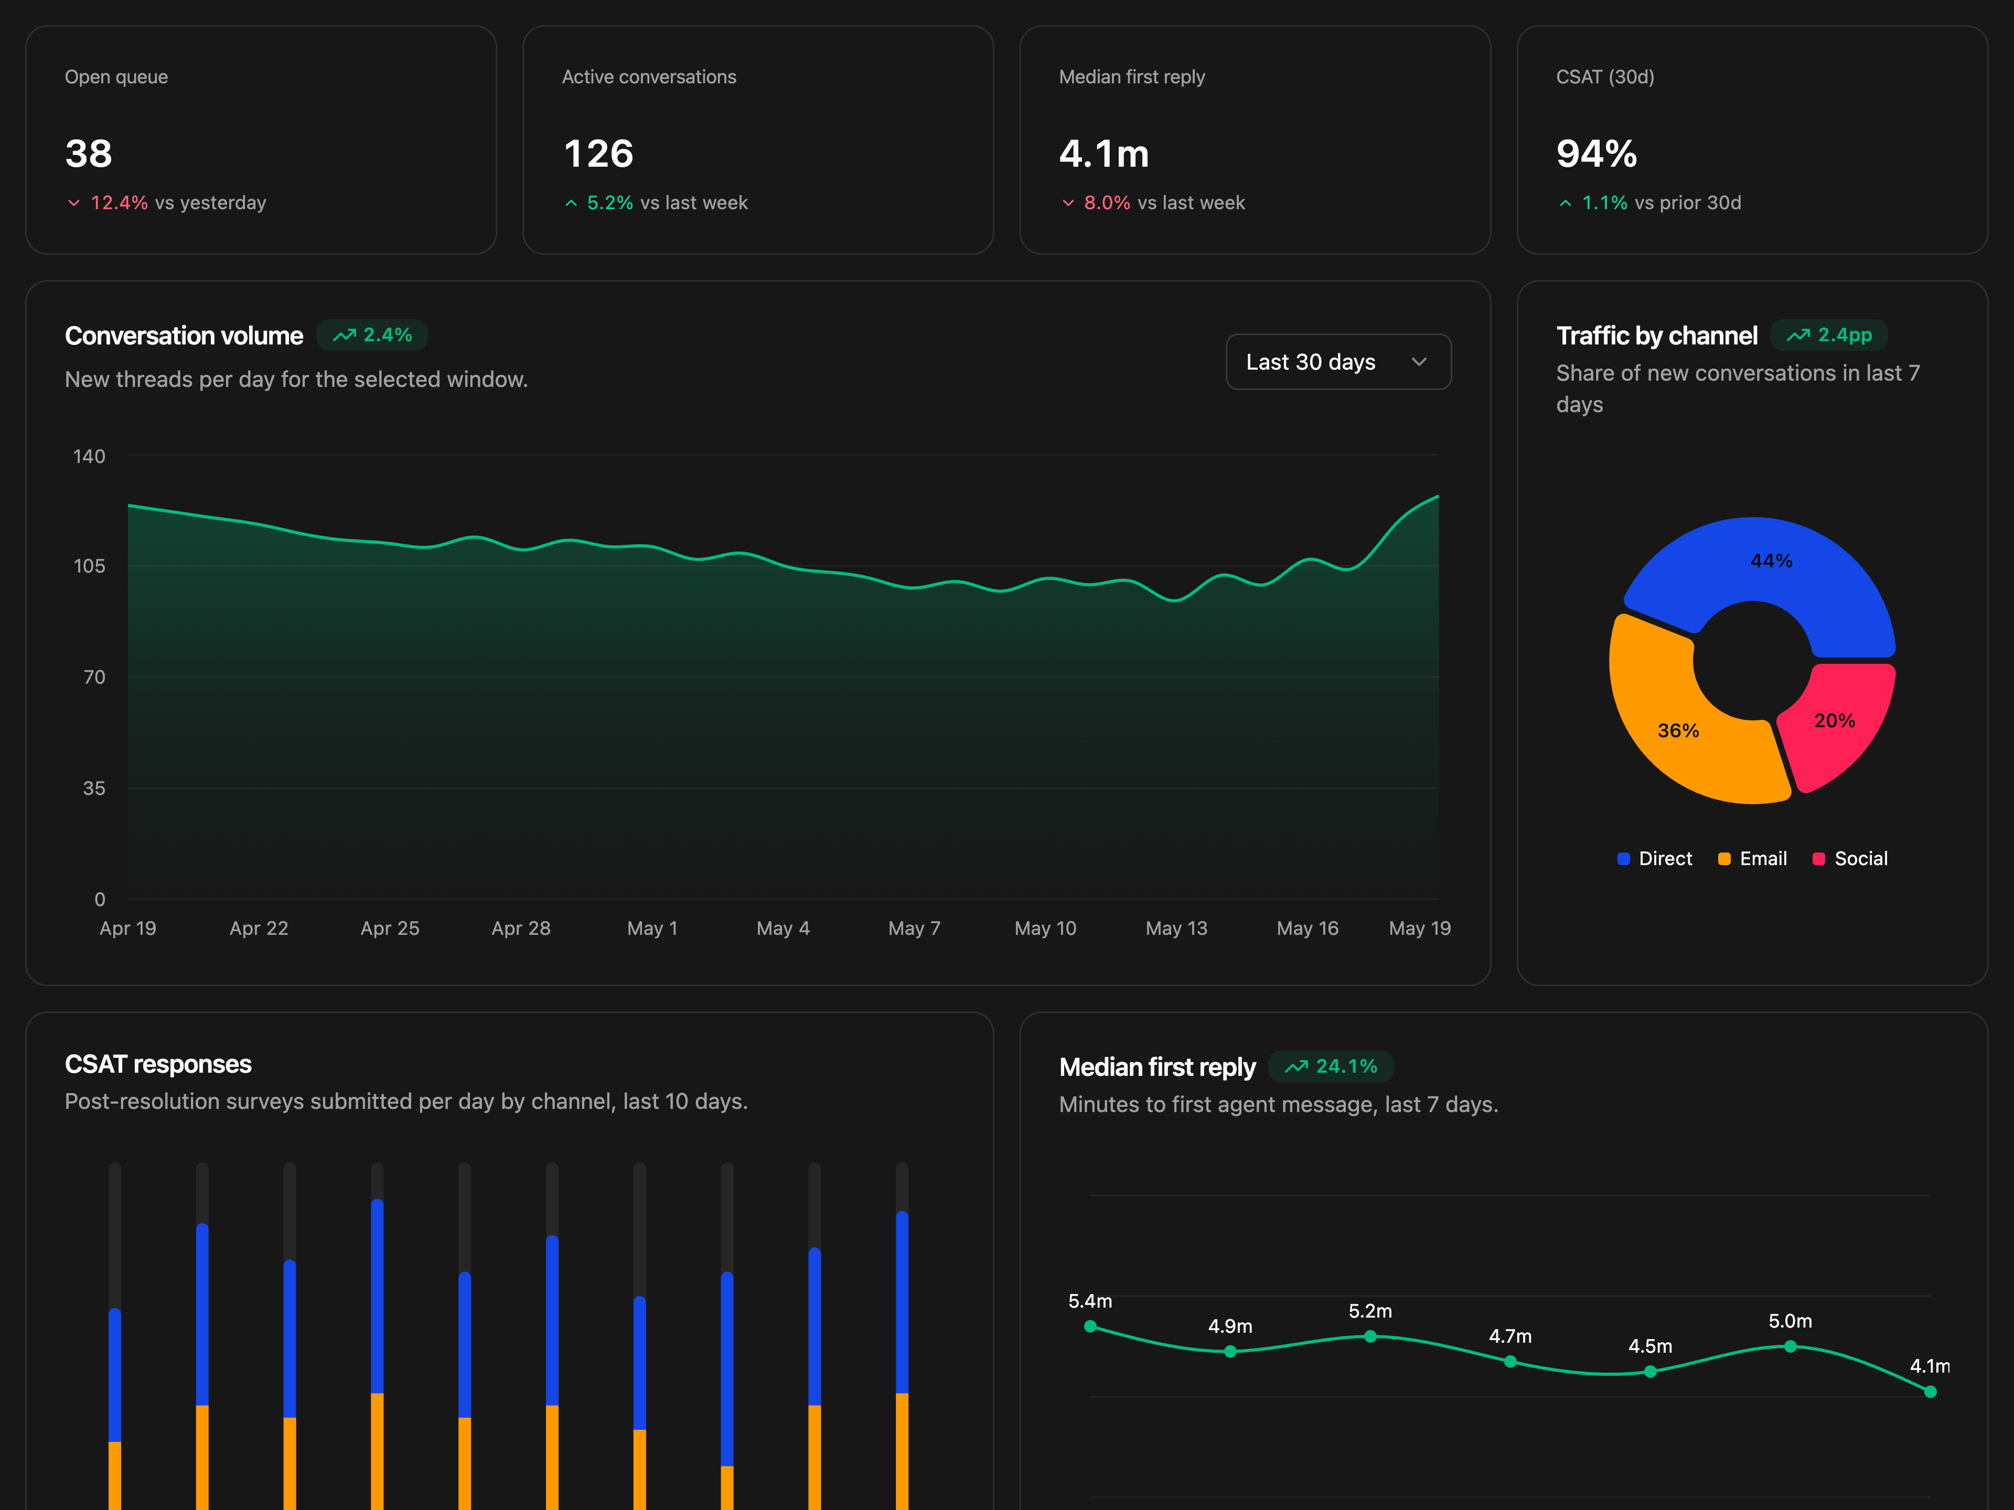Click the 4.1m data point on the chart
The height and width of the screenshot is (1510, 2014).
coord(1930,1392)
